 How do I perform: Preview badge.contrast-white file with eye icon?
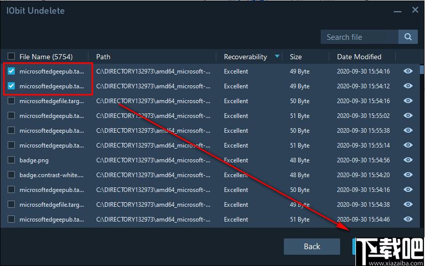[x=408, y=175]
